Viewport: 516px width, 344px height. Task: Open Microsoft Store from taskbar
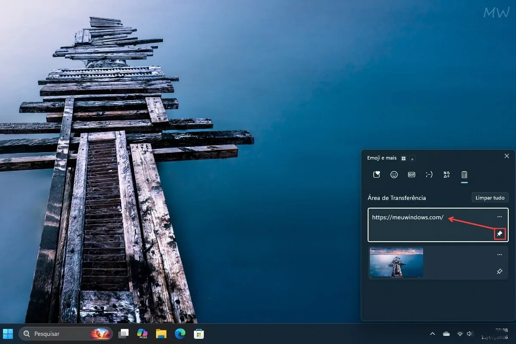pyautogui.click(x=199, y=334)
